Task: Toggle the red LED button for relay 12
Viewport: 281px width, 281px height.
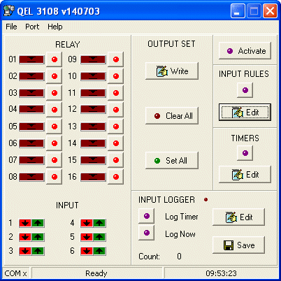Action: pos(116,110)
